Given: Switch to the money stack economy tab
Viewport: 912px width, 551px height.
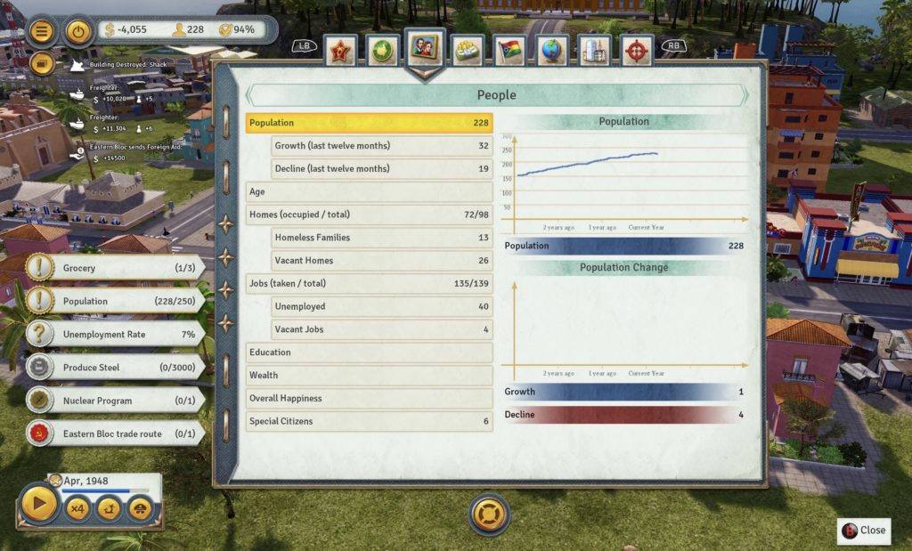Looking at the screenshot, I should point(468,52).
